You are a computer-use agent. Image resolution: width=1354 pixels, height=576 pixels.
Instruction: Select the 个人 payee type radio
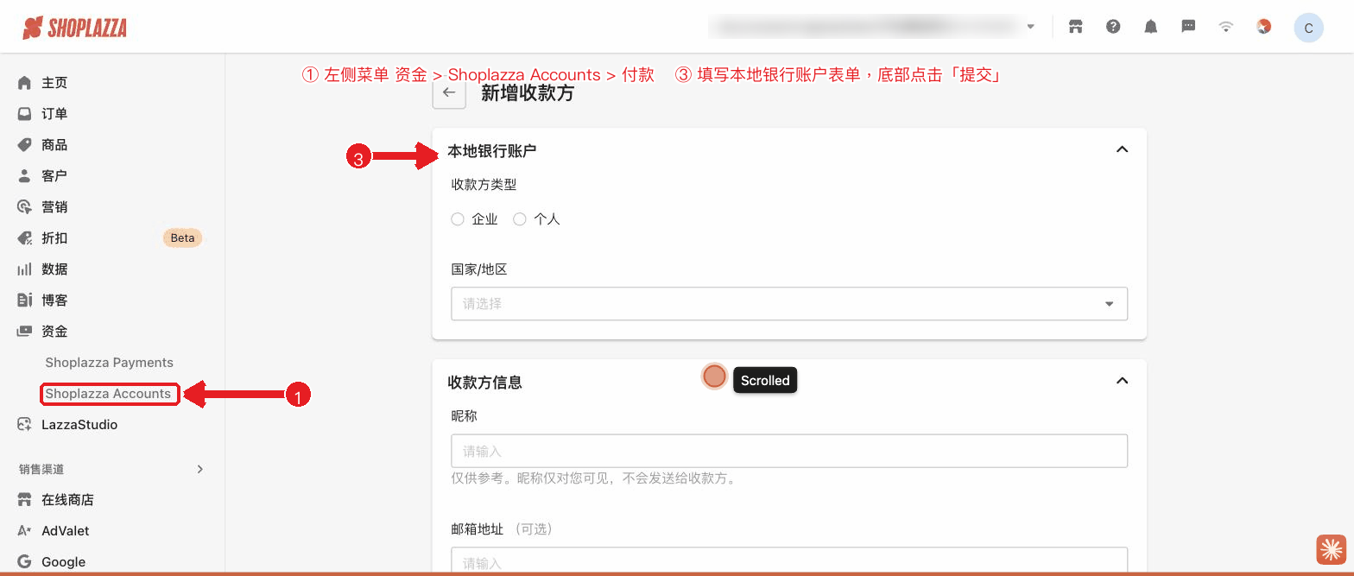pos(520,219)
